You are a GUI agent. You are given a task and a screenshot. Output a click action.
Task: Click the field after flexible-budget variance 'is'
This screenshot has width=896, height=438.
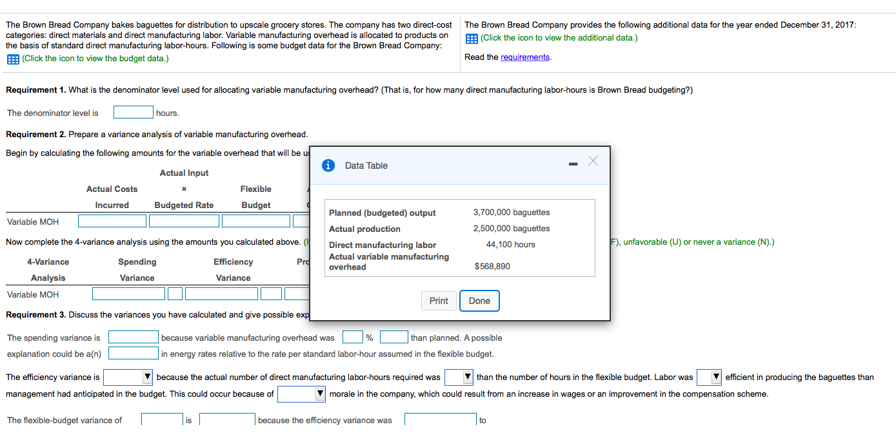coord(227,420)
